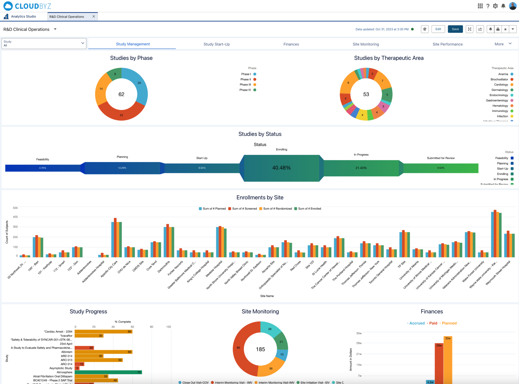This screenshot has height=384, width=519.
Task: Open the setup gear icon
Action: 495,6
